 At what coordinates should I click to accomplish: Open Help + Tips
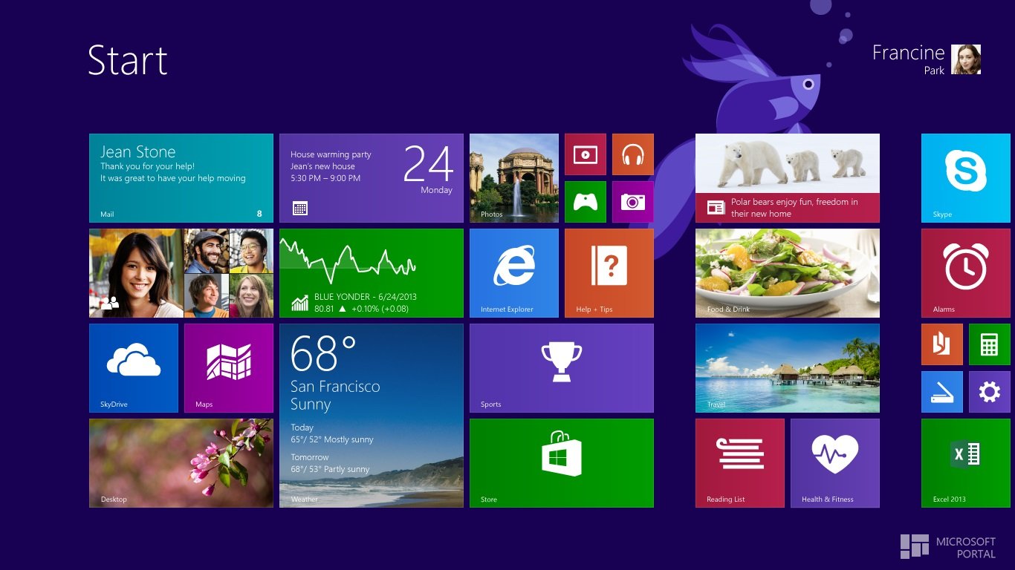point(609,272)
